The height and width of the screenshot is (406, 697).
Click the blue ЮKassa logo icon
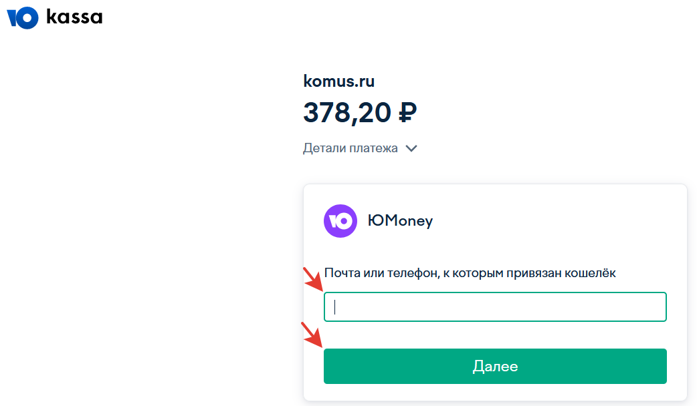pyautogui.click(x=23, y=18)
